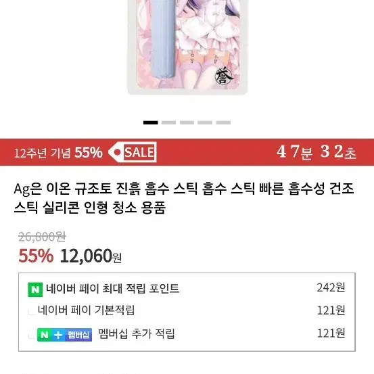The image size is (374, 374).
Task: Go to fourth carousel indicator dash
Action: [205, 122]
